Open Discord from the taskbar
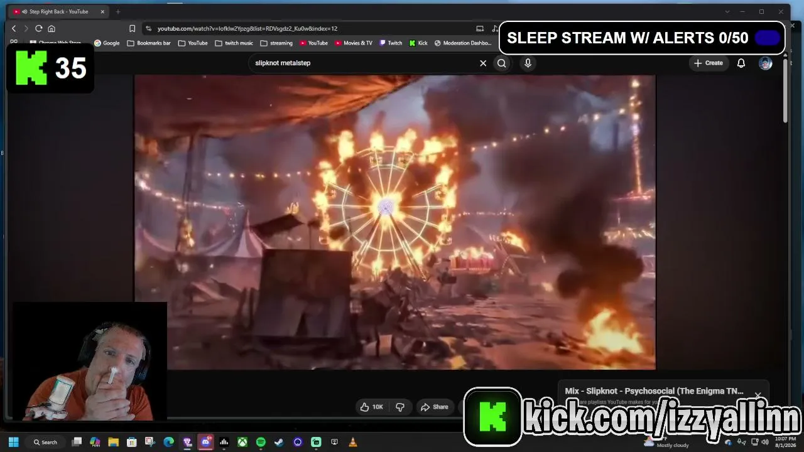Screen dimensions: 804x452 [x=205, y=442]
